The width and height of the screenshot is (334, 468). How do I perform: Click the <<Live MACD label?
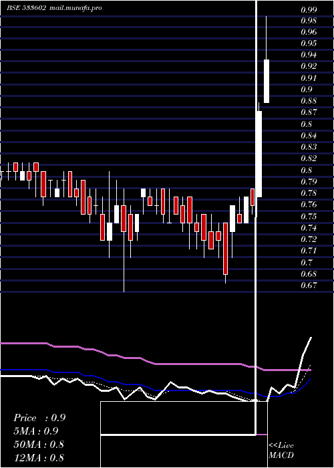point(281,450)
